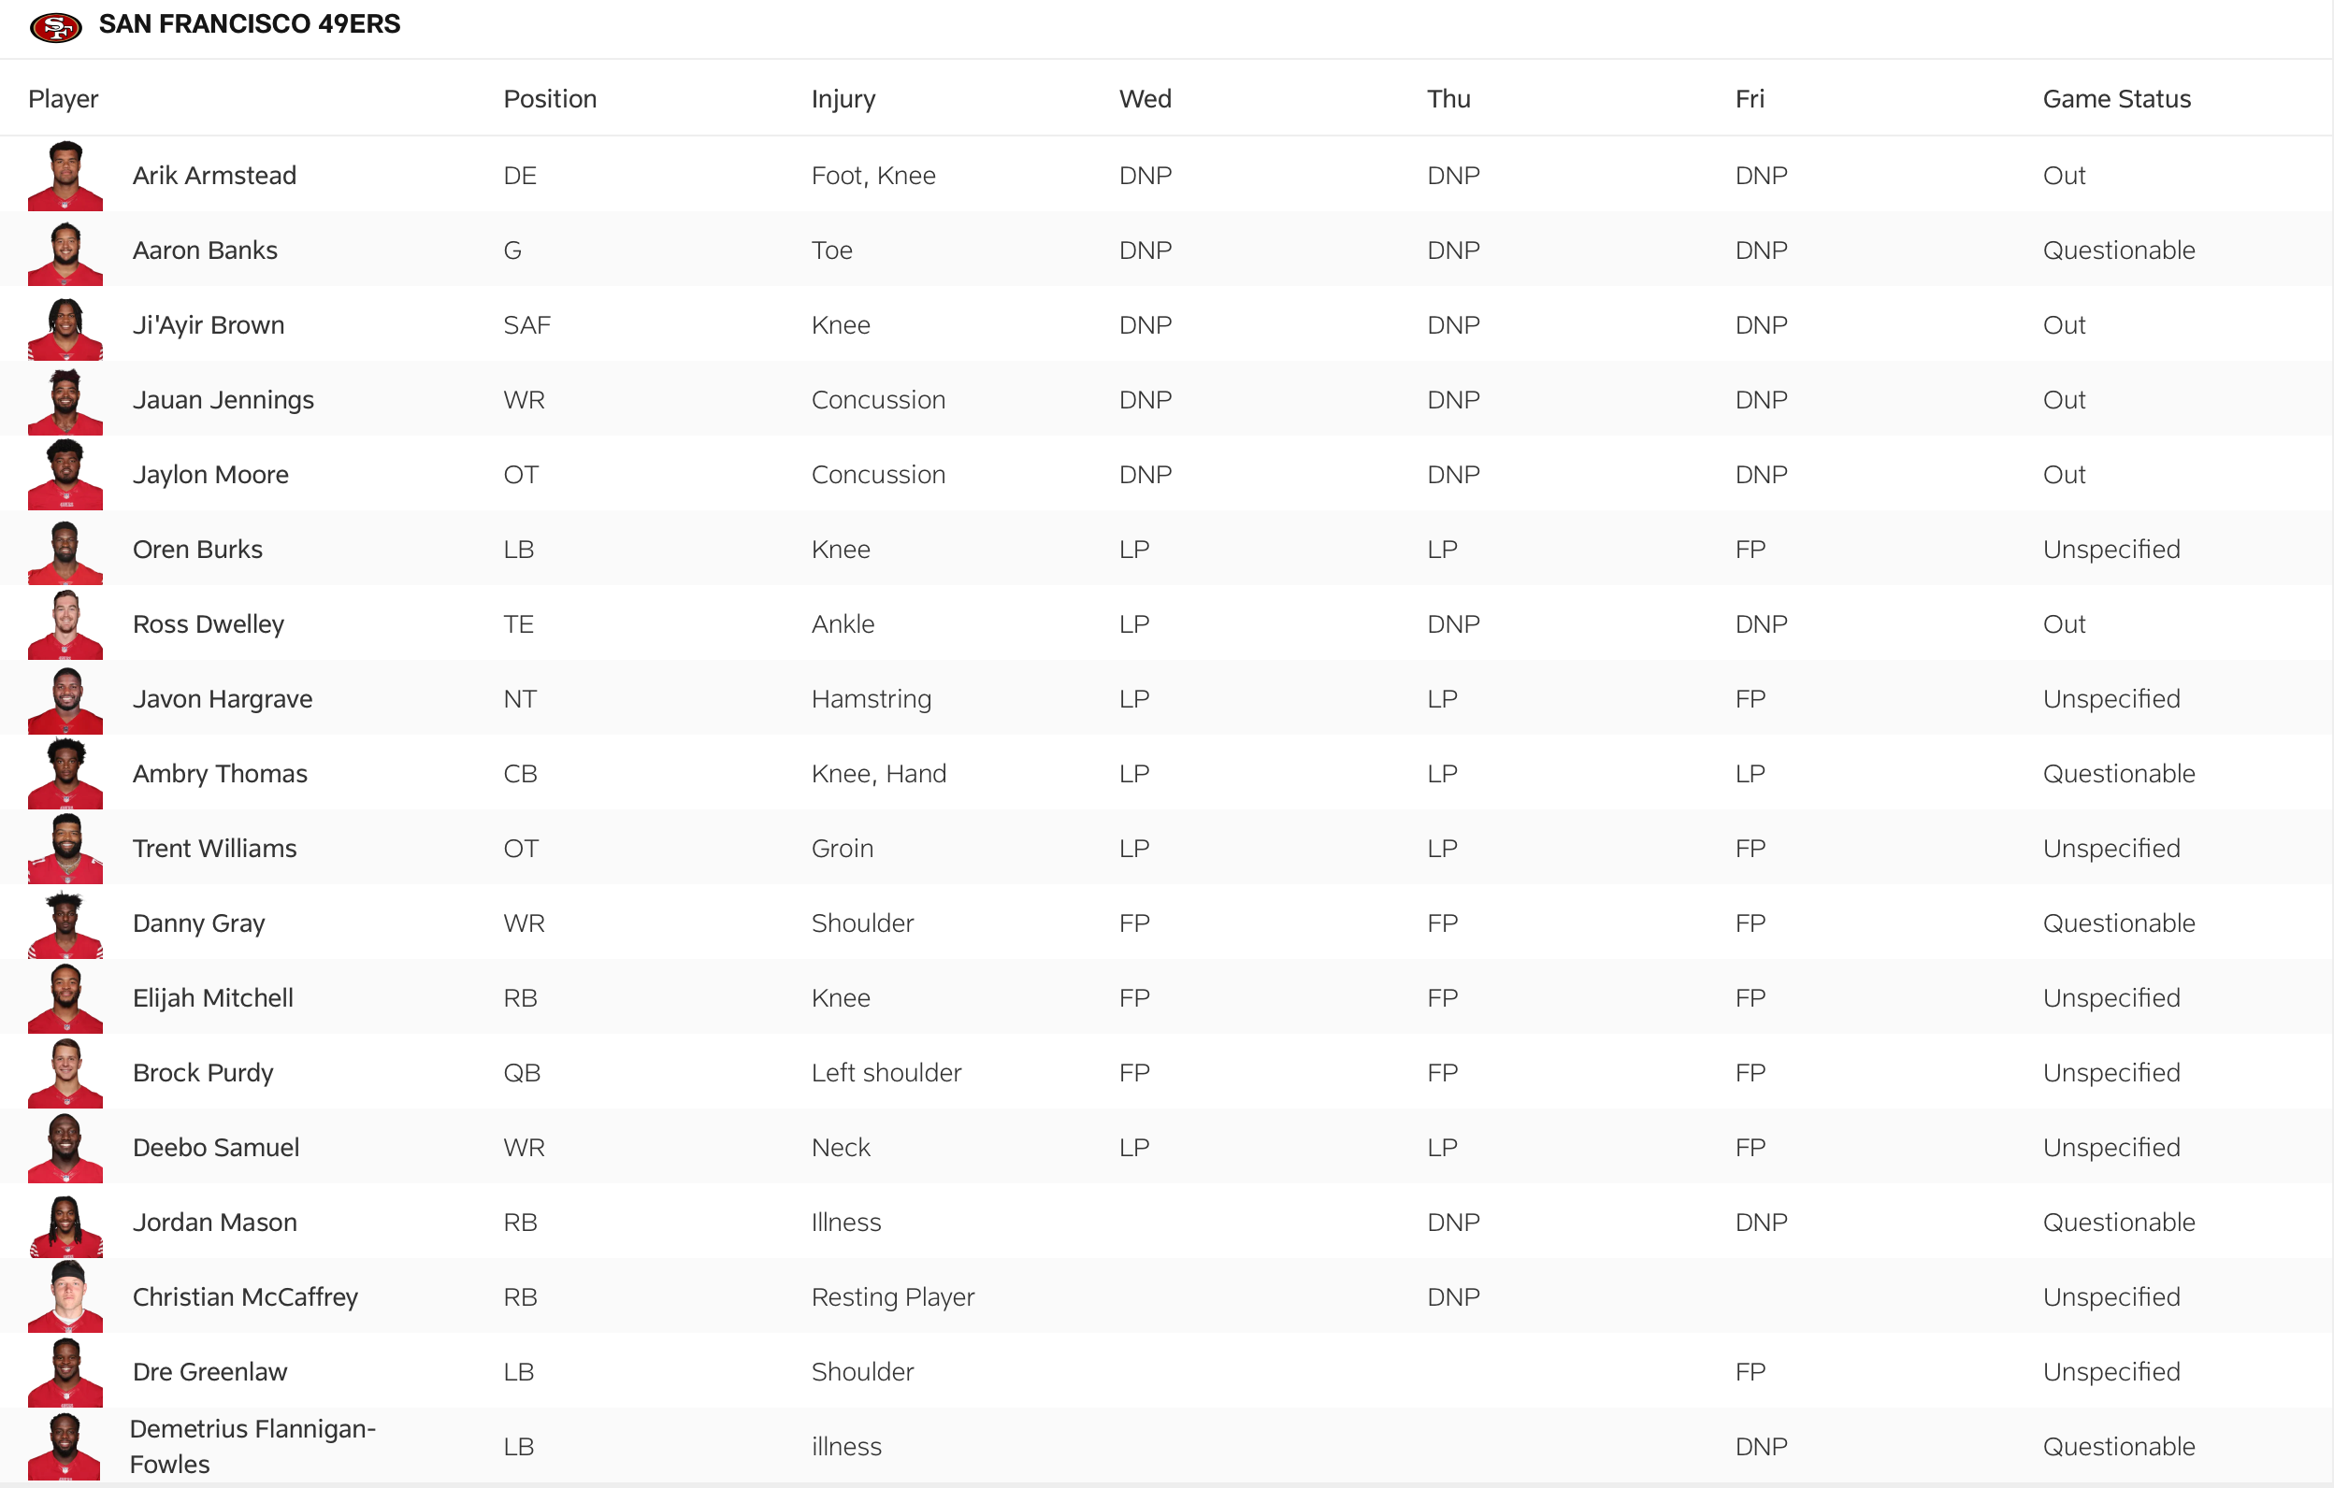Click the Injury column header
Viewport: 2334px width, 1488px height.
coord(843,99)
